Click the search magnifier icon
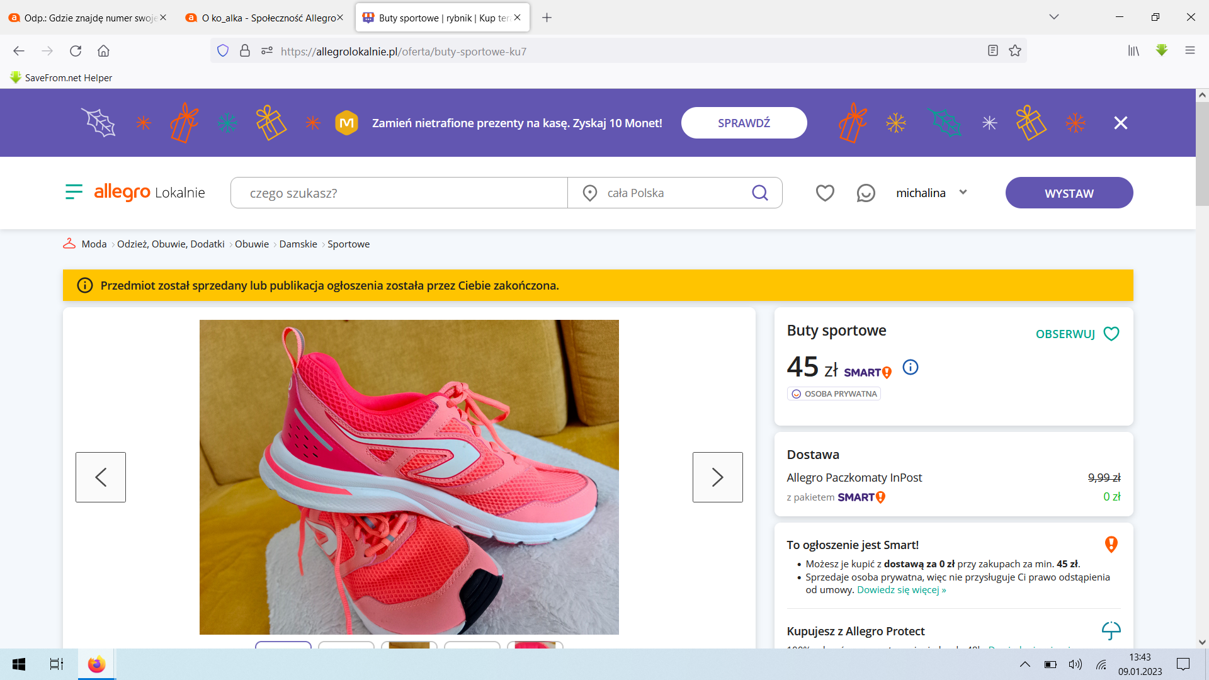The width and height of the screenshot is (1209, 680). [x=760, y=193]
